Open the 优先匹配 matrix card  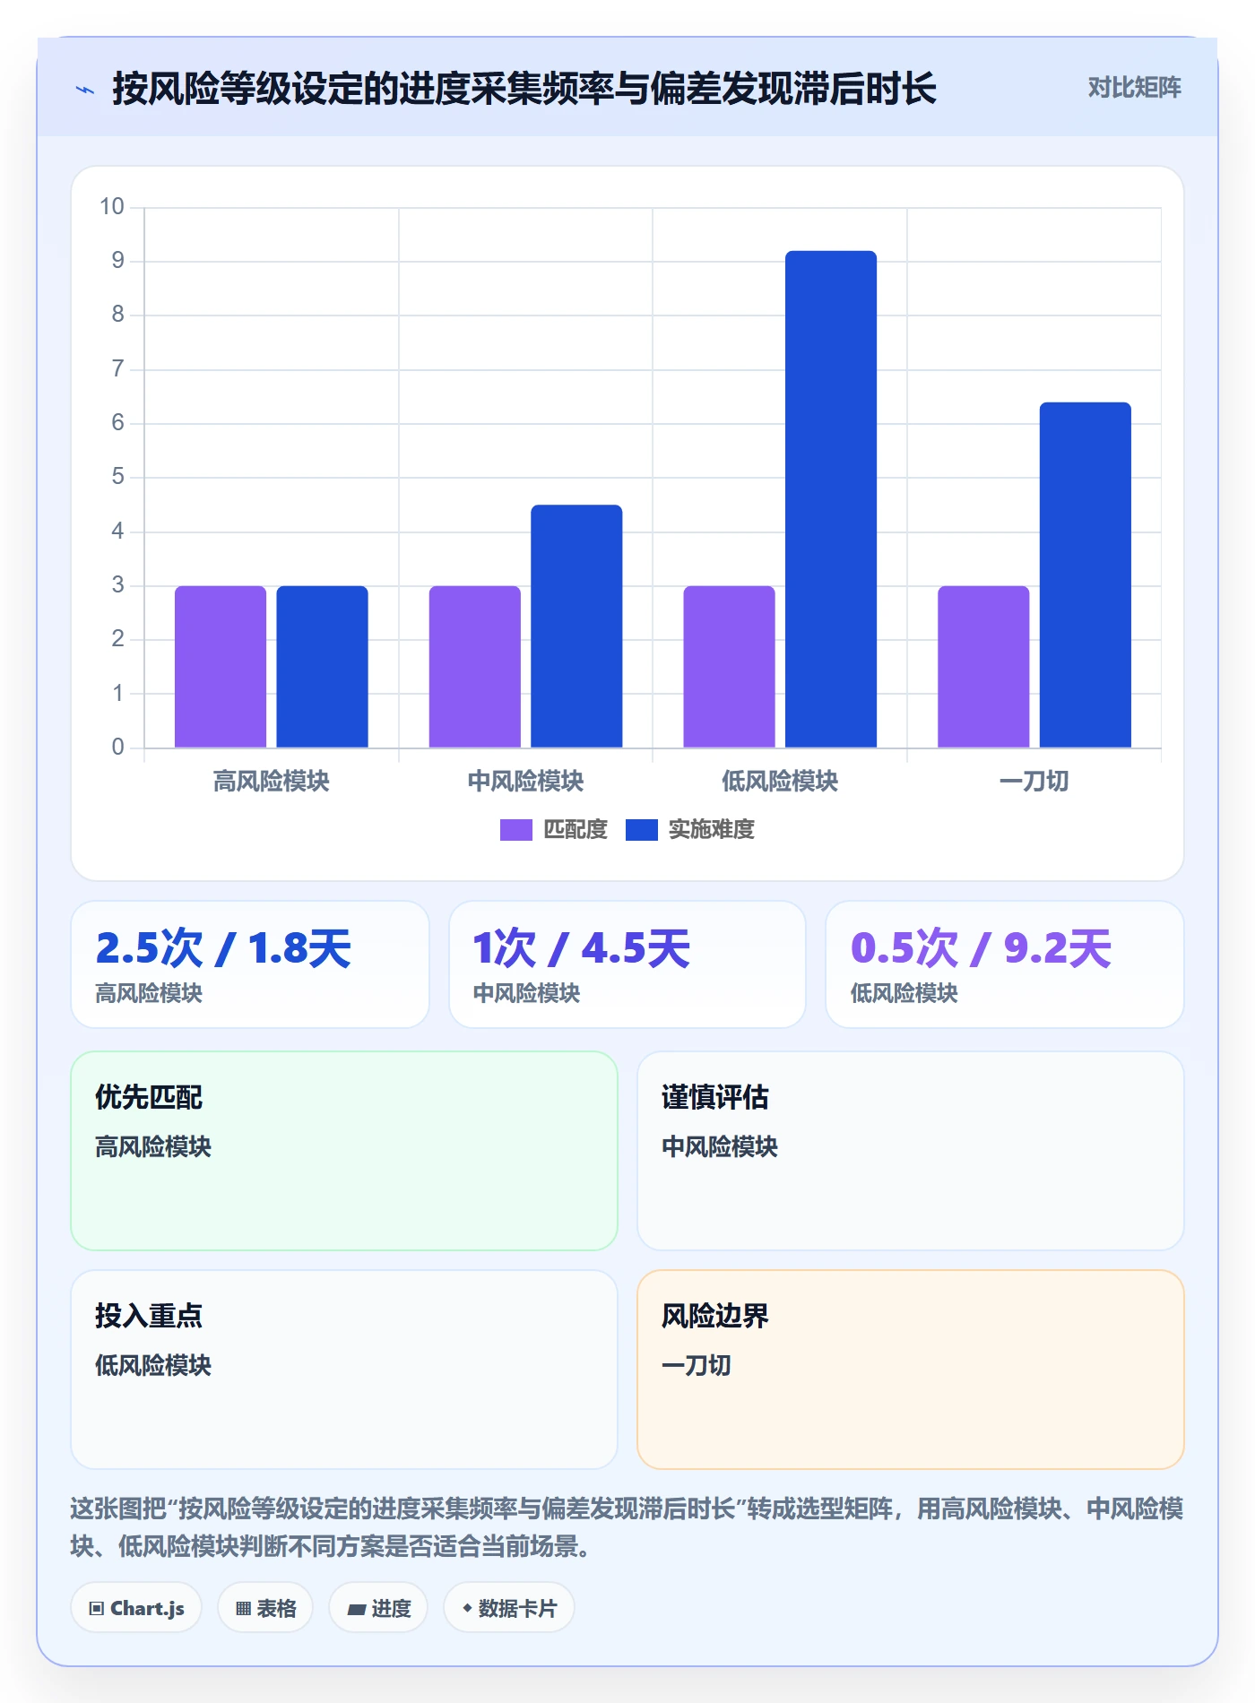(344, 1151)
